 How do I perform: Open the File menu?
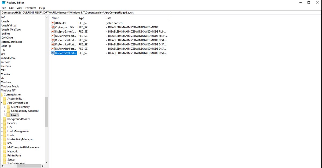[4, 8]
